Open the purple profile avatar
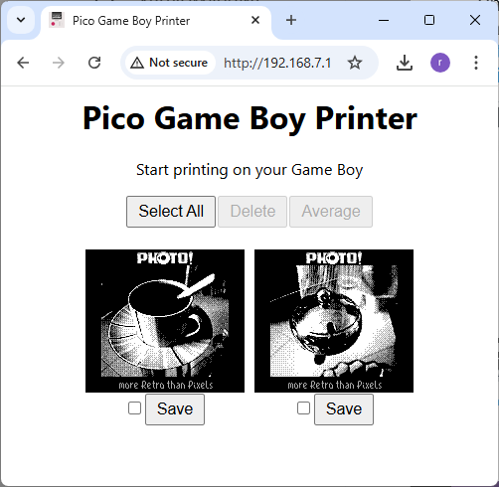Viewport: 499px width, 487px height. (x=440, y=63)
